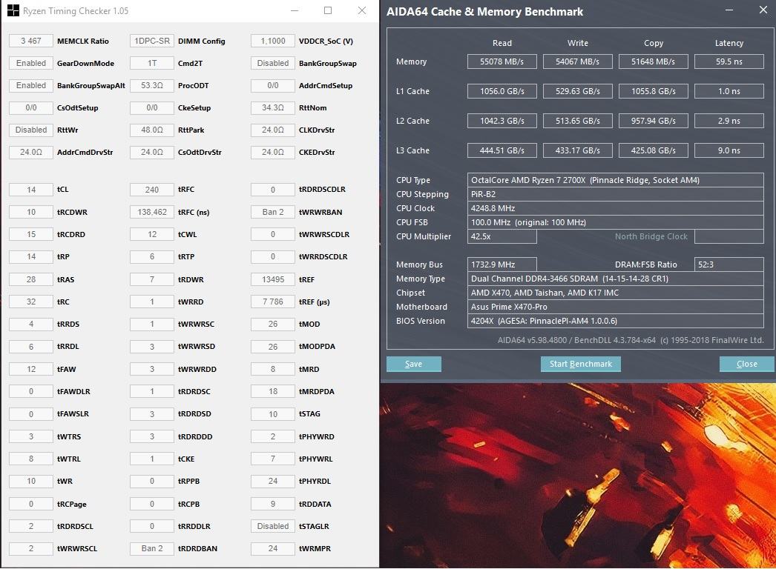
Task: Minimize the AIDA64 benchmark window
Action: pos(729,10)
